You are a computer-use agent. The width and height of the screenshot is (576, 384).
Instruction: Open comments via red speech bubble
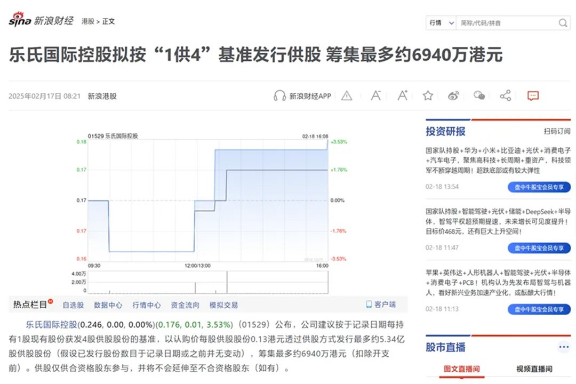pyautogui.click(x=533, y=96)
